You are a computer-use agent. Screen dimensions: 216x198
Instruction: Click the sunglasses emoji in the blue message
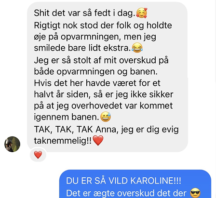click(x=195, y=193)
